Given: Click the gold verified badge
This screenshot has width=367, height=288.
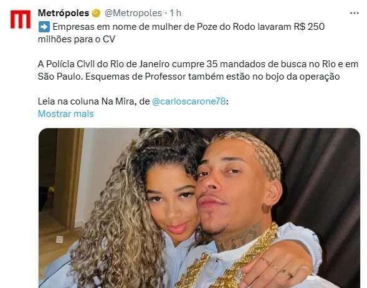Looking at the screenshot, I should coord(96,13).
